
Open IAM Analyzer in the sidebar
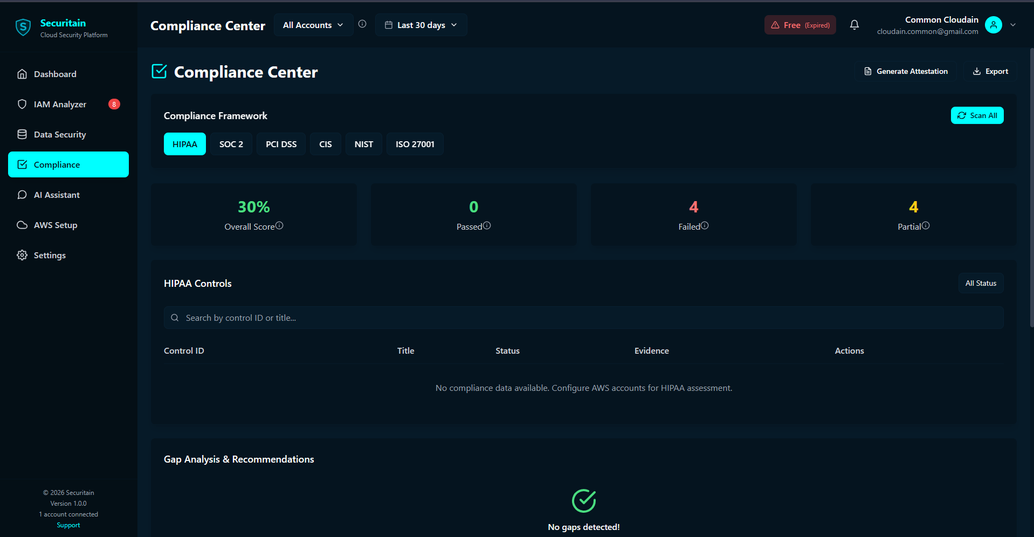click(68, 104)
